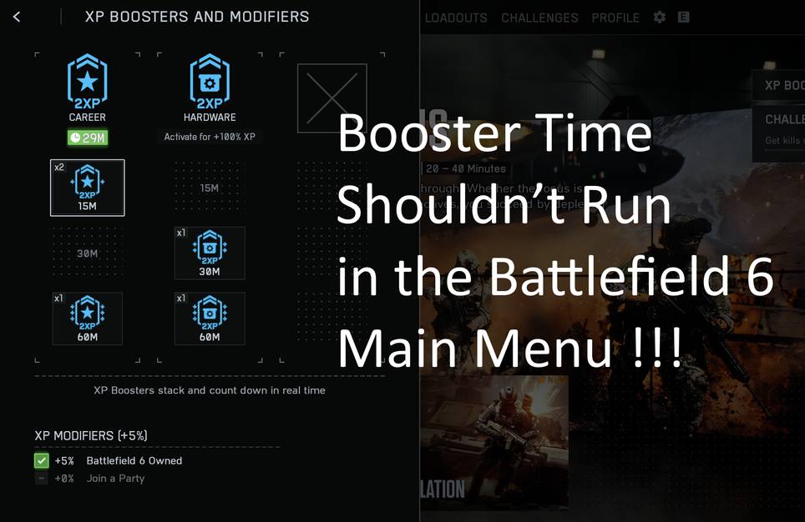The image size is (805, 522).
Task: Click the crossed-out third booster category
Action: pyautogui.click(x=332, y=98)
